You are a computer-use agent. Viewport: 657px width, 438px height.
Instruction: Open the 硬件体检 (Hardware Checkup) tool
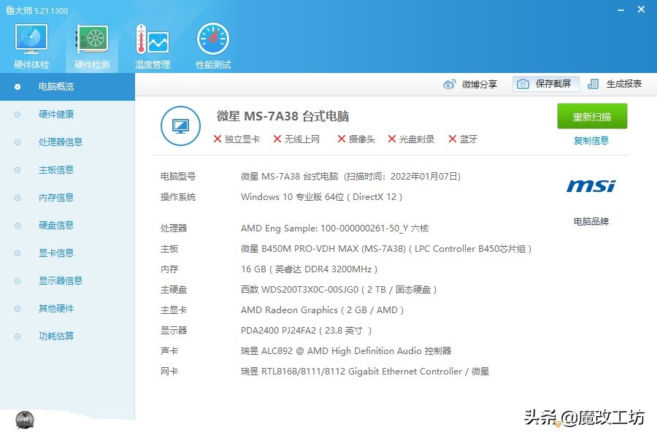click(30, 44)
